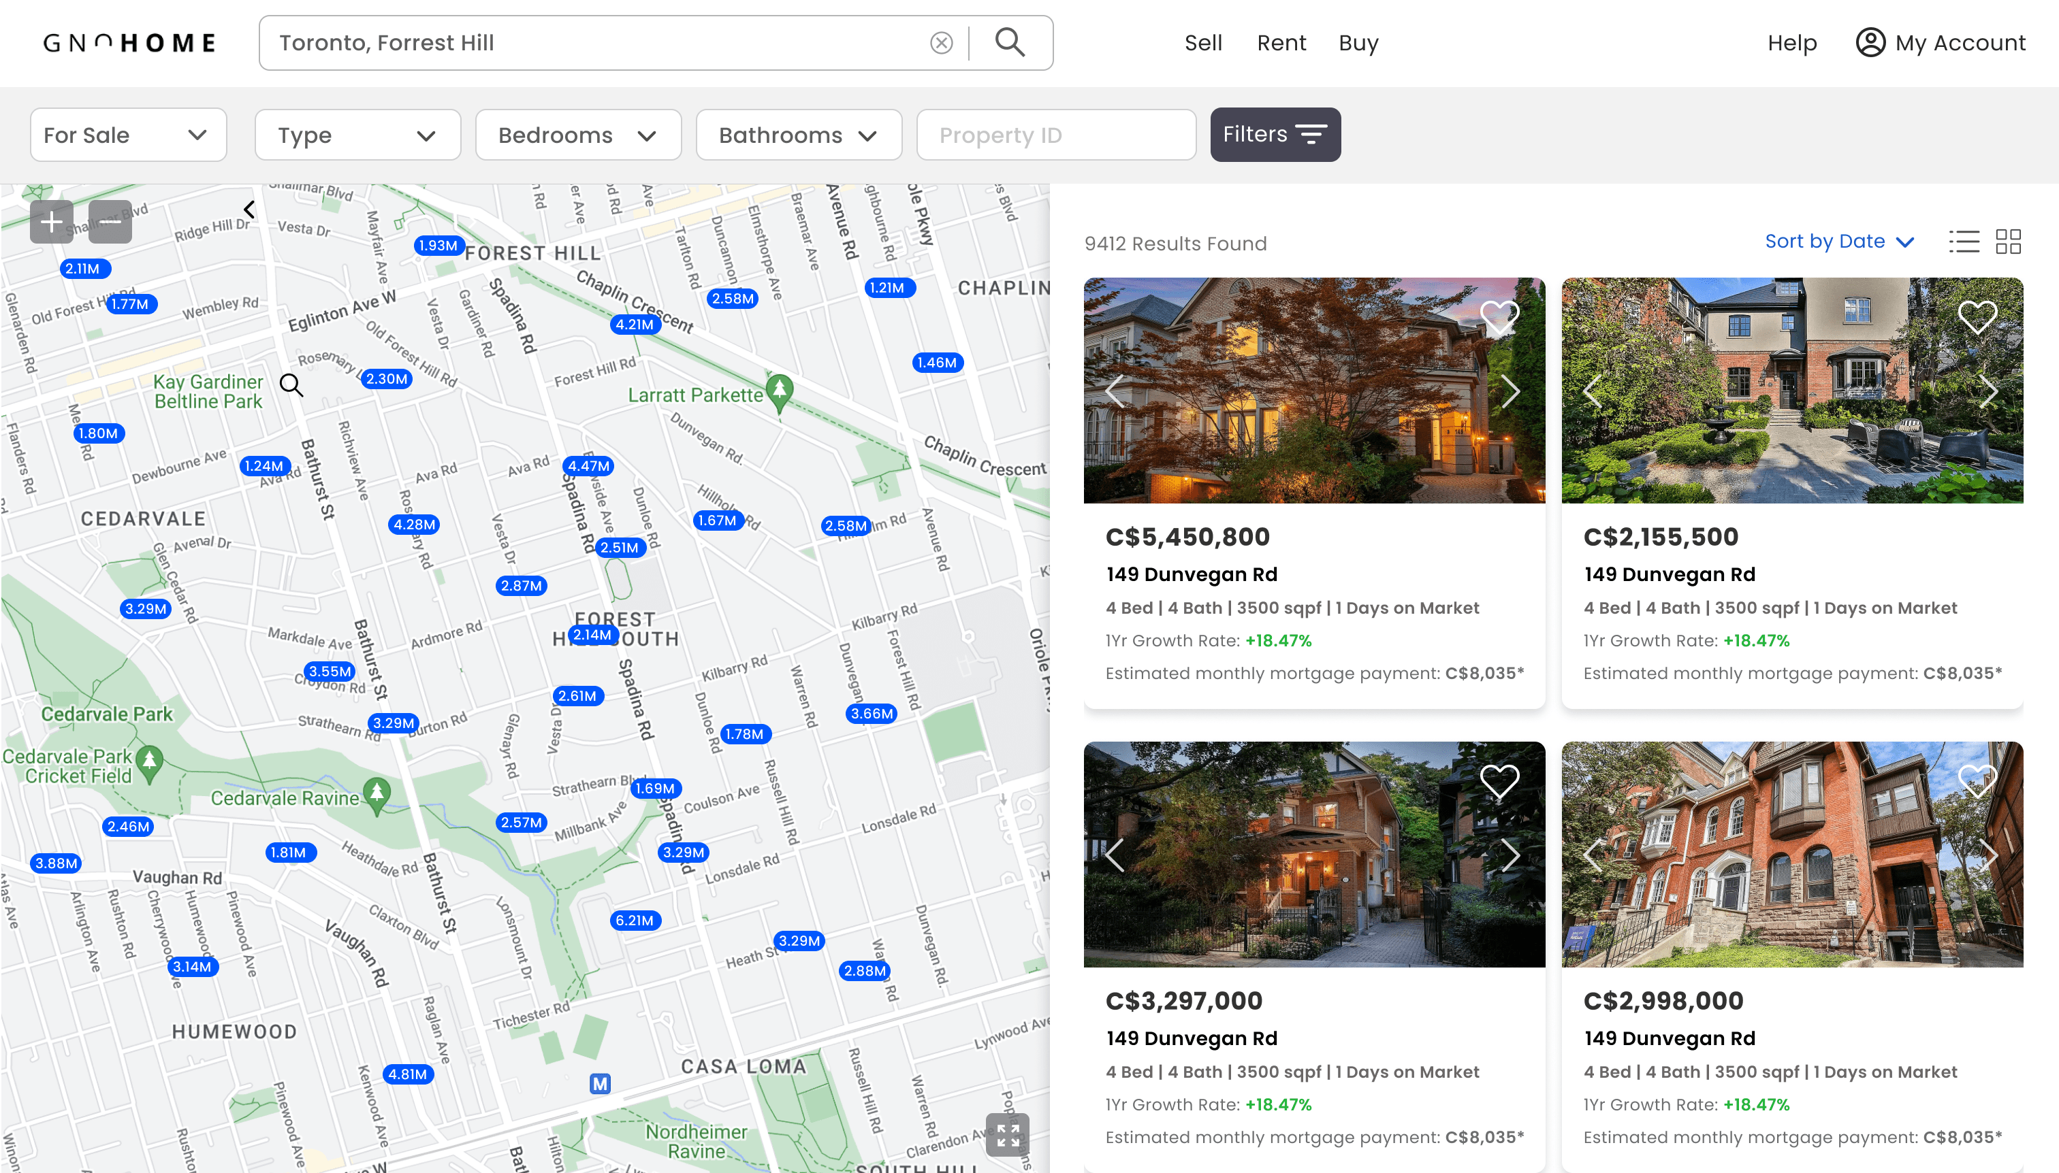The image size is (2059, 1173).
Task: Clear the Toronto, Forrest Hill search text
Action: (941, 43)
